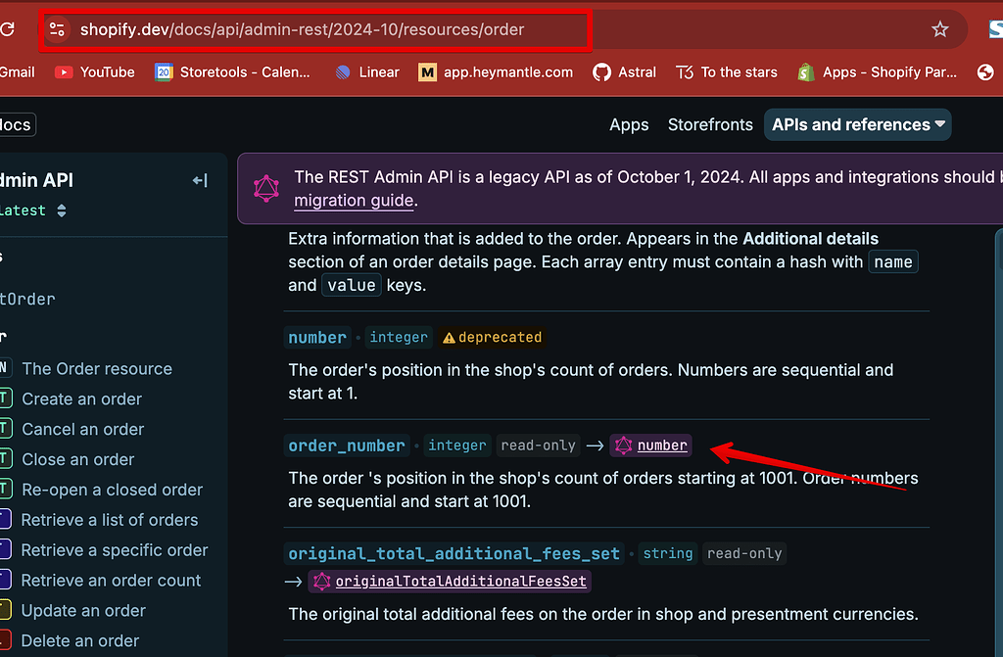The width and height of the screenshot is (1003, 657).
Task: Select Cancel an order in sidebar
Action: tap(82, 429)
